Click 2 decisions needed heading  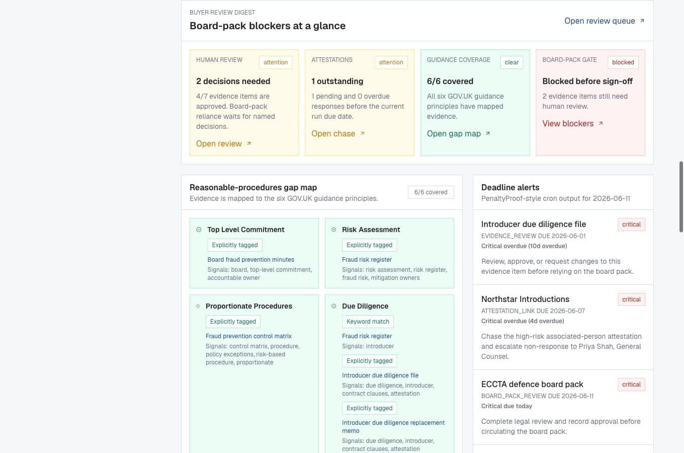233,82
